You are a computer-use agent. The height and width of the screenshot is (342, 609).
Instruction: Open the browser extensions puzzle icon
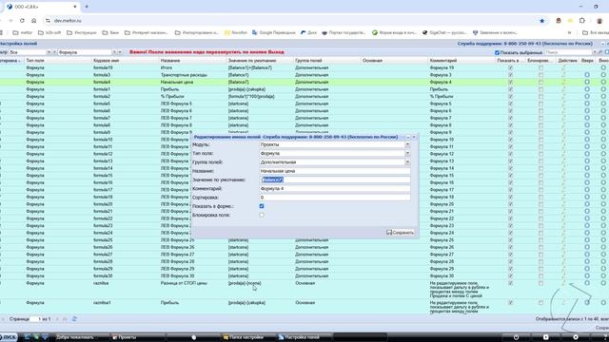[x=581, y=21]
